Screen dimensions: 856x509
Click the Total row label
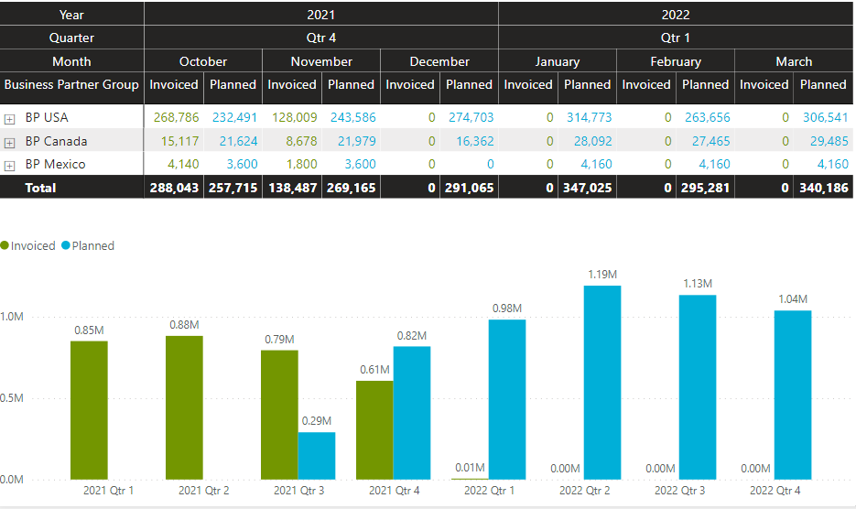(x=40, y=188)
